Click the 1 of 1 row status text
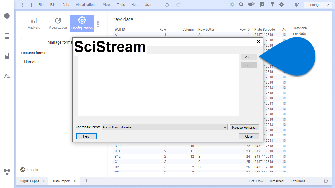Image resolution: width=335 pixels, height=188 pixels. point(256,181)
